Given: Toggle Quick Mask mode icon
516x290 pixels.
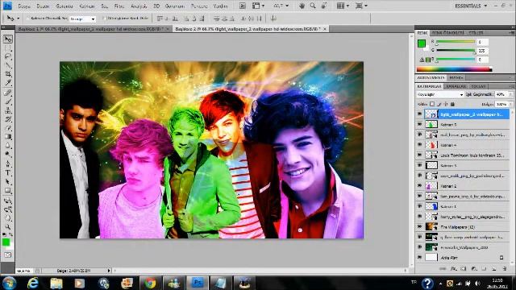Looking at the screenshot, I should (x=8, y=255).
